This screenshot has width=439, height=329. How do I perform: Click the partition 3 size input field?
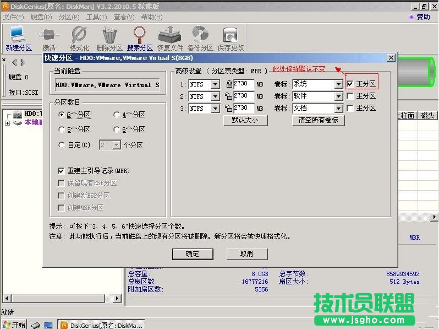click(x=244, y=109)
